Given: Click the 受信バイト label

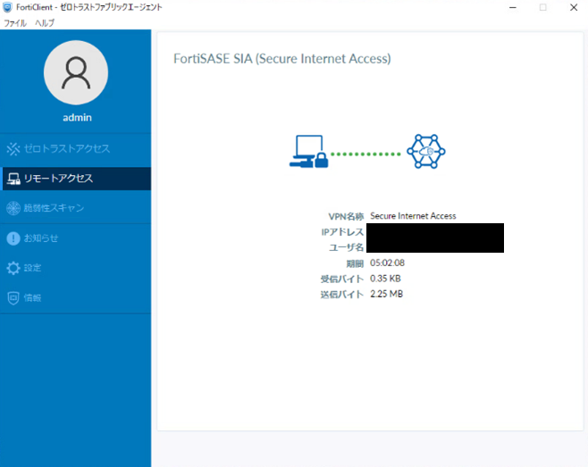Looking at the screenshot, I should [342, 279].
